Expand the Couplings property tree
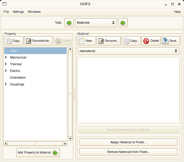The width and height of the screenshot is (184, 162). pos(6,84)
